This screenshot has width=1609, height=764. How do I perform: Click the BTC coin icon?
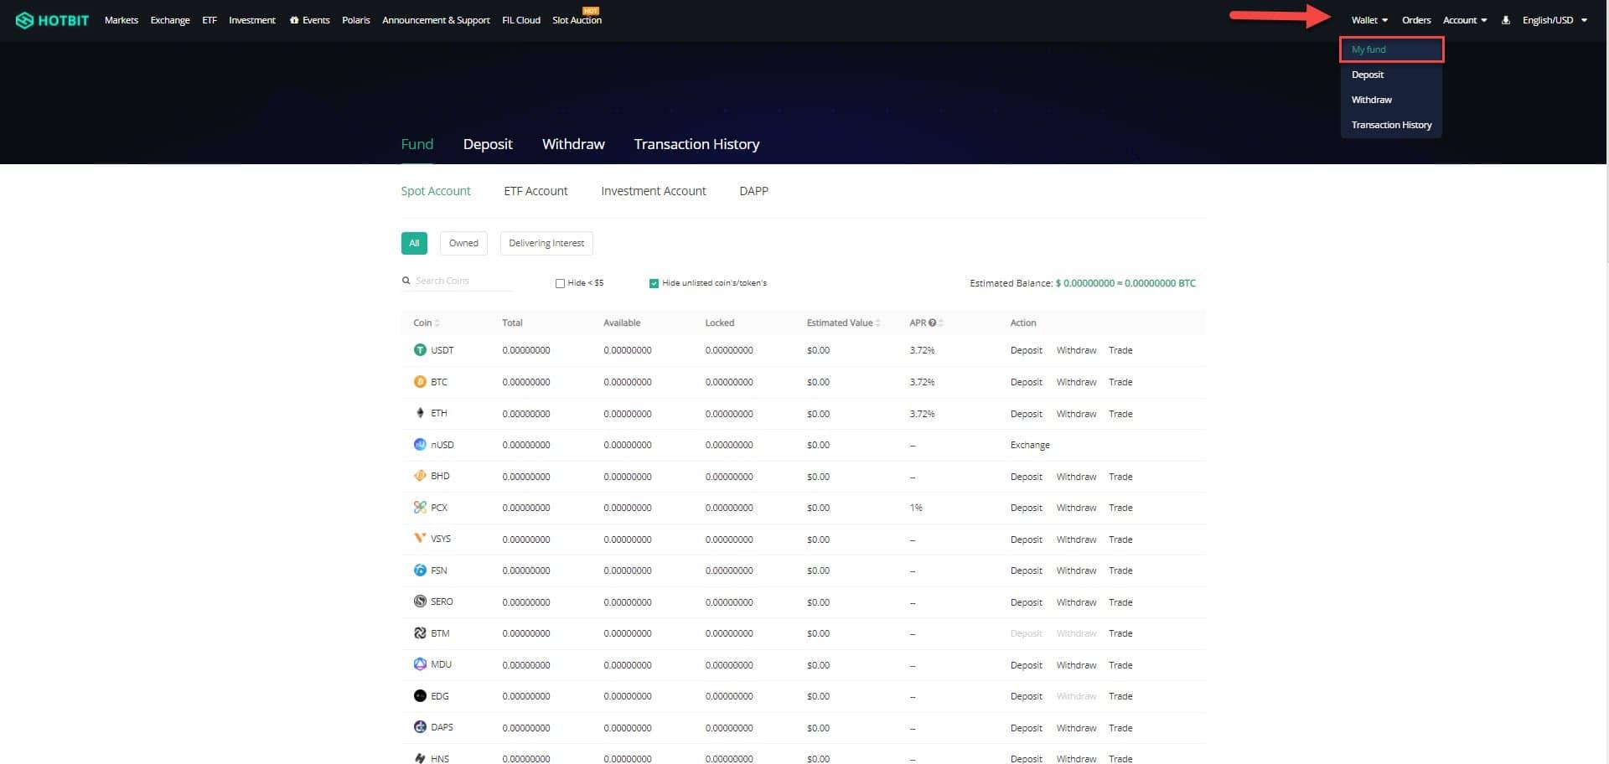[420, 382]
